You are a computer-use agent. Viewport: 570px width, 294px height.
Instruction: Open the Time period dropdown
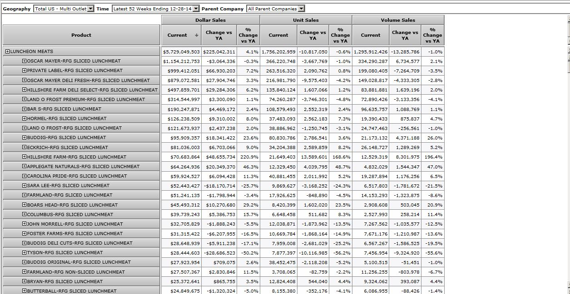[x=196, y=9]
